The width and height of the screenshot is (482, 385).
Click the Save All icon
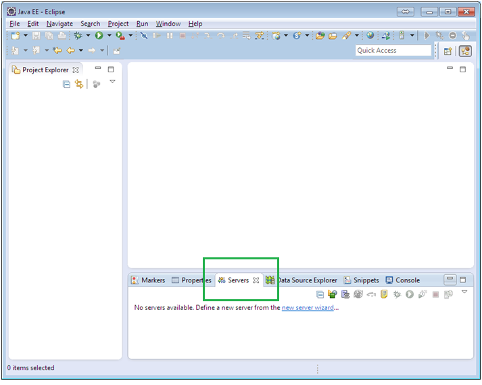point(49,36)
